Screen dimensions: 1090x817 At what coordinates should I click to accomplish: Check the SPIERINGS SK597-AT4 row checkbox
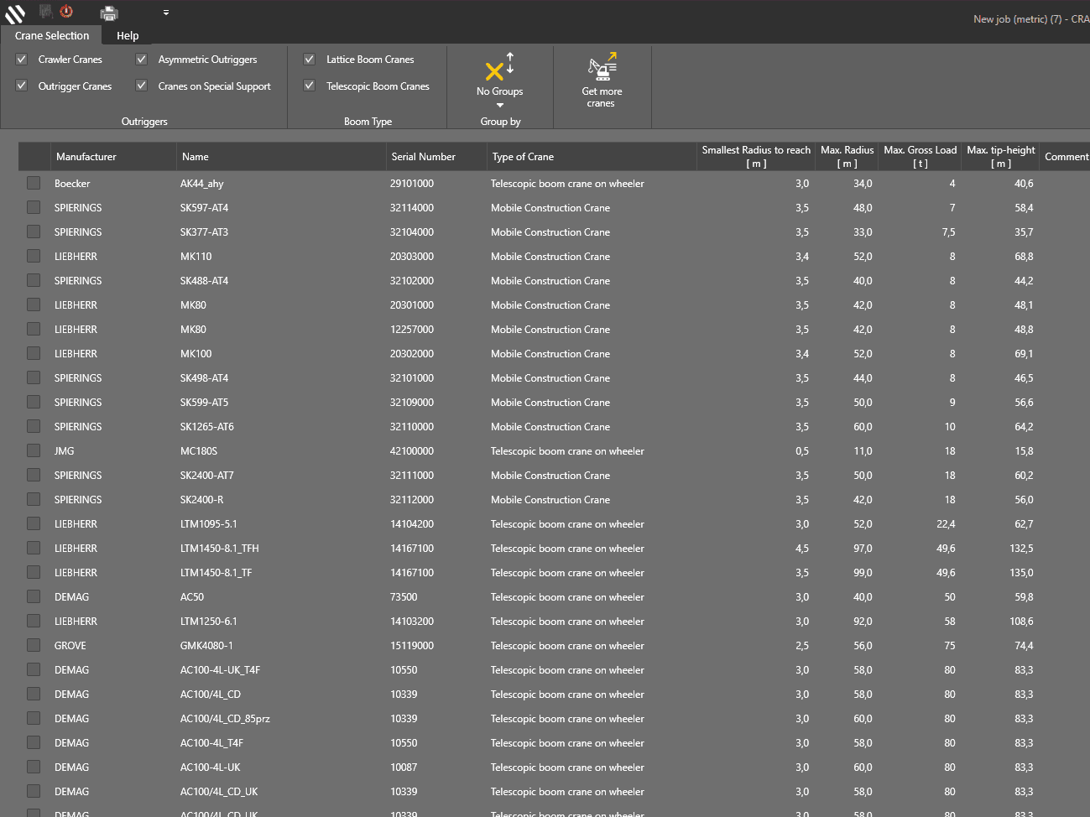pos(34,207)
